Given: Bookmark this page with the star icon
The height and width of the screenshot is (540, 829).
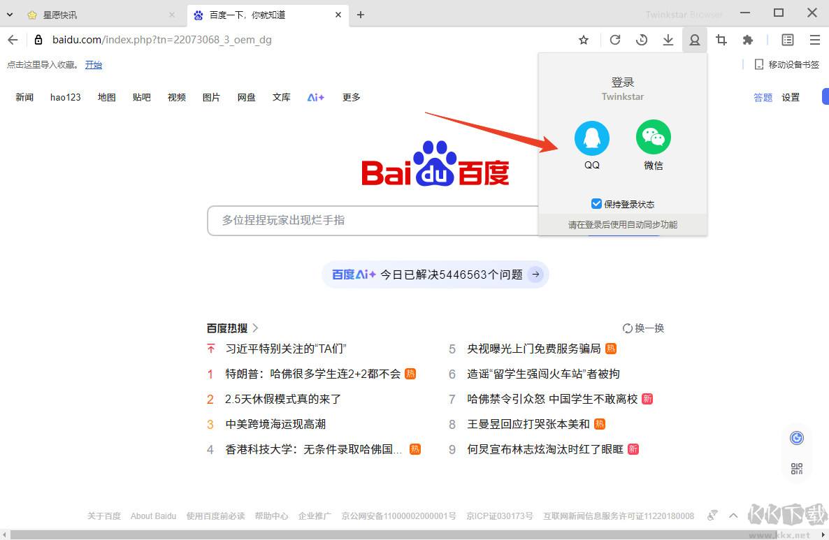Looking at the screenshot, I should pyautogui.click(x=583, y=40).
